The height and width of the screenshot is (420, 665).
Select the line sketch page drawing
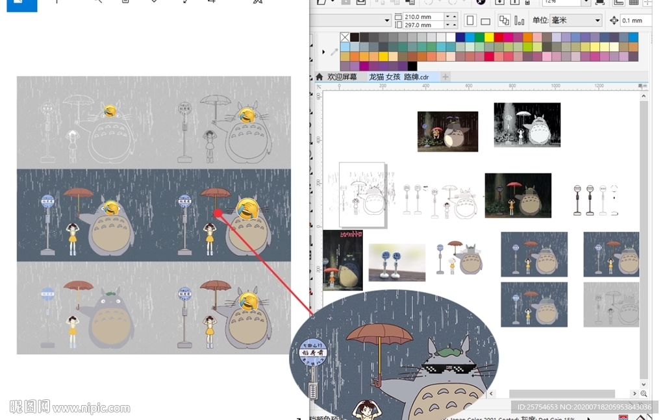coord(362,195)
